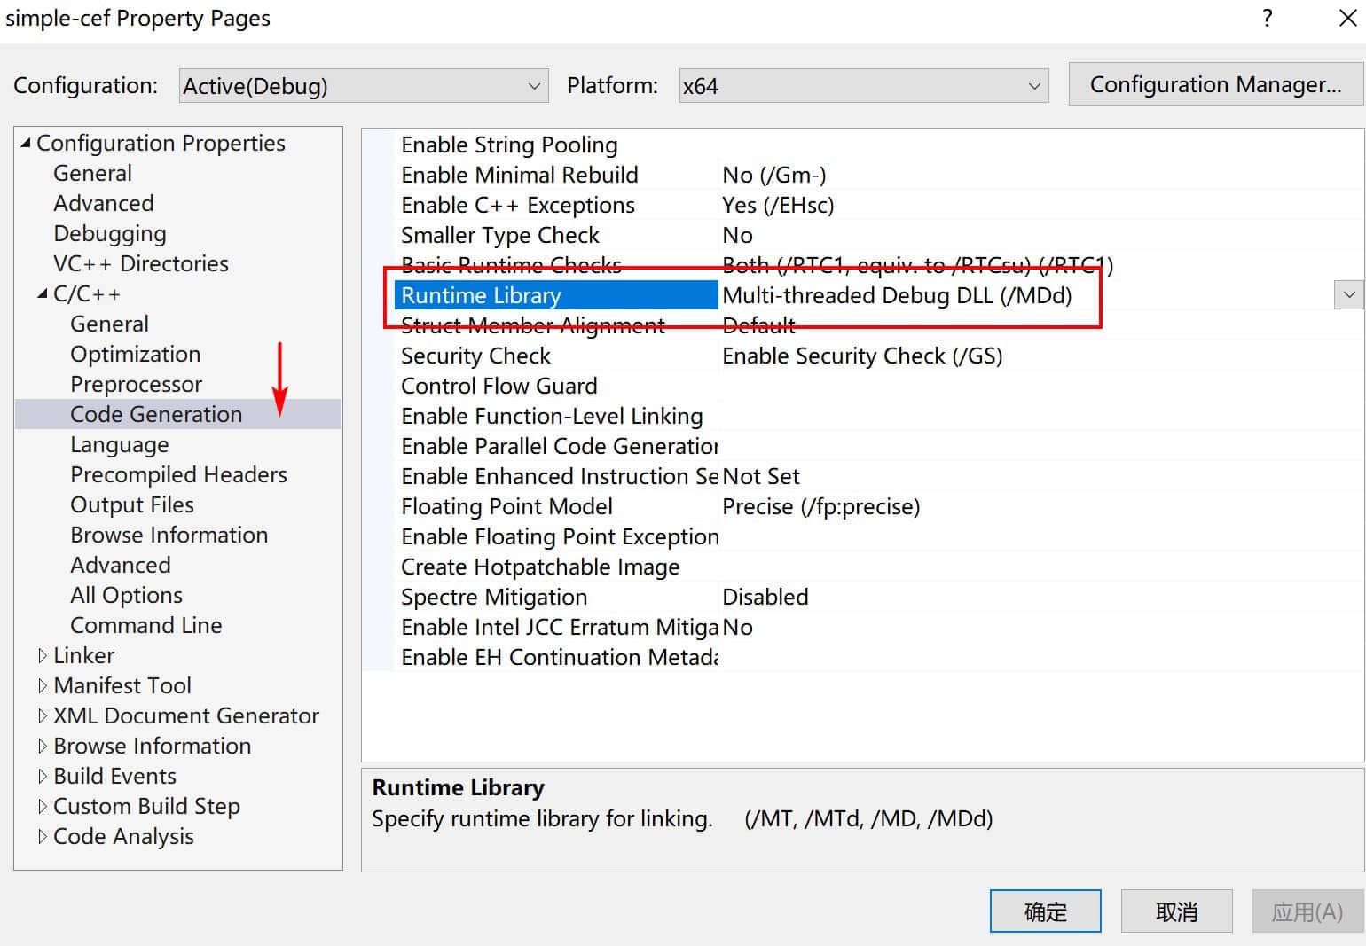Select Optimization under C/C++
This screenshot has height=946, width=1366.
pos(136,355)
